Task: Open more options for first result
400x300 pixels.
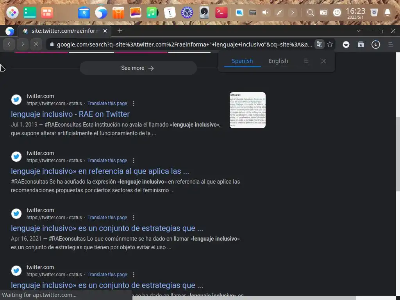Action: point(134,103)
